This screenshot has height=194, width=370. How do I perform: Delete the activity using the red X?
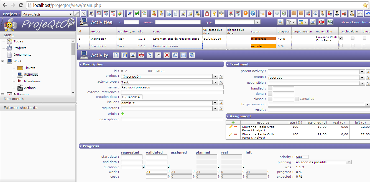point(167,55)
